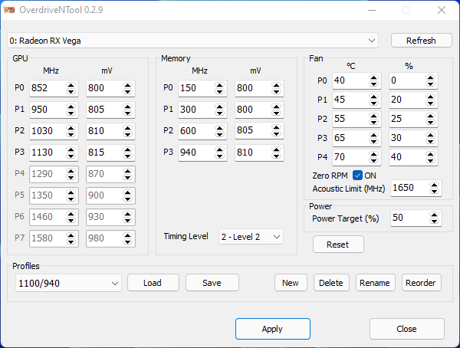Screen dimensions: 460x348
Task: Increase GPU P0 mV with up arrow
Action: (127, 85)
